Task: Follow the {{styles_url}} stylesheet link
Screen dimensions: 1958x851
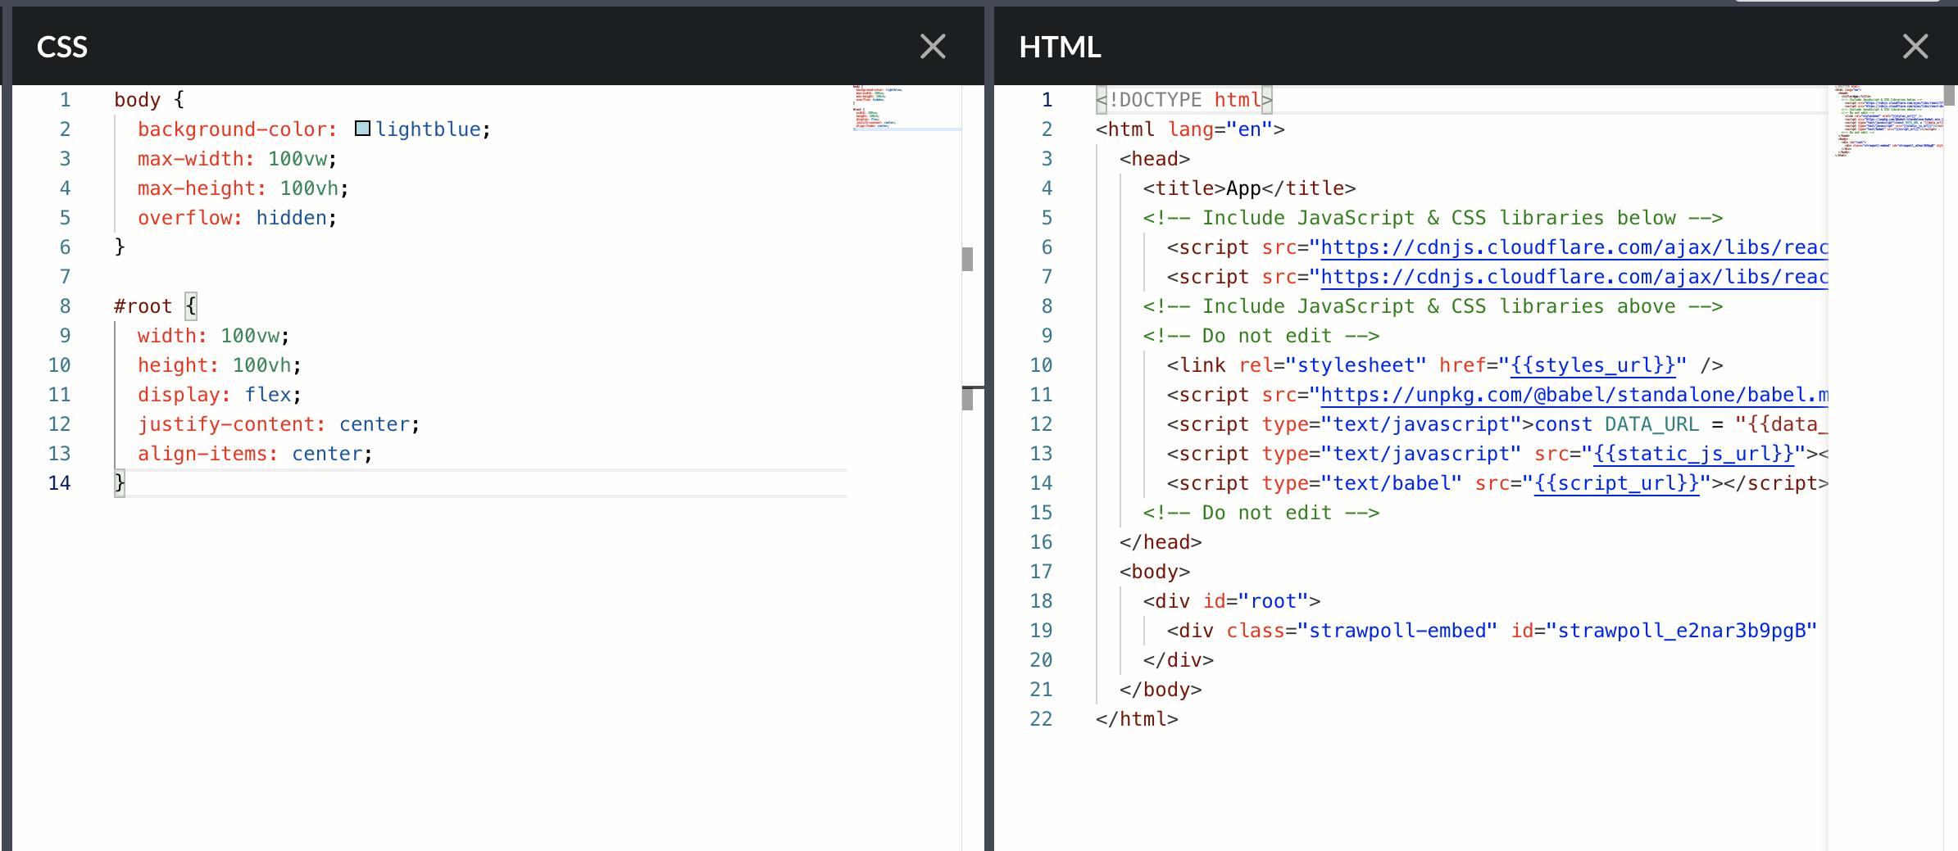Action: pyautogui.click(x=1592, y=365)
